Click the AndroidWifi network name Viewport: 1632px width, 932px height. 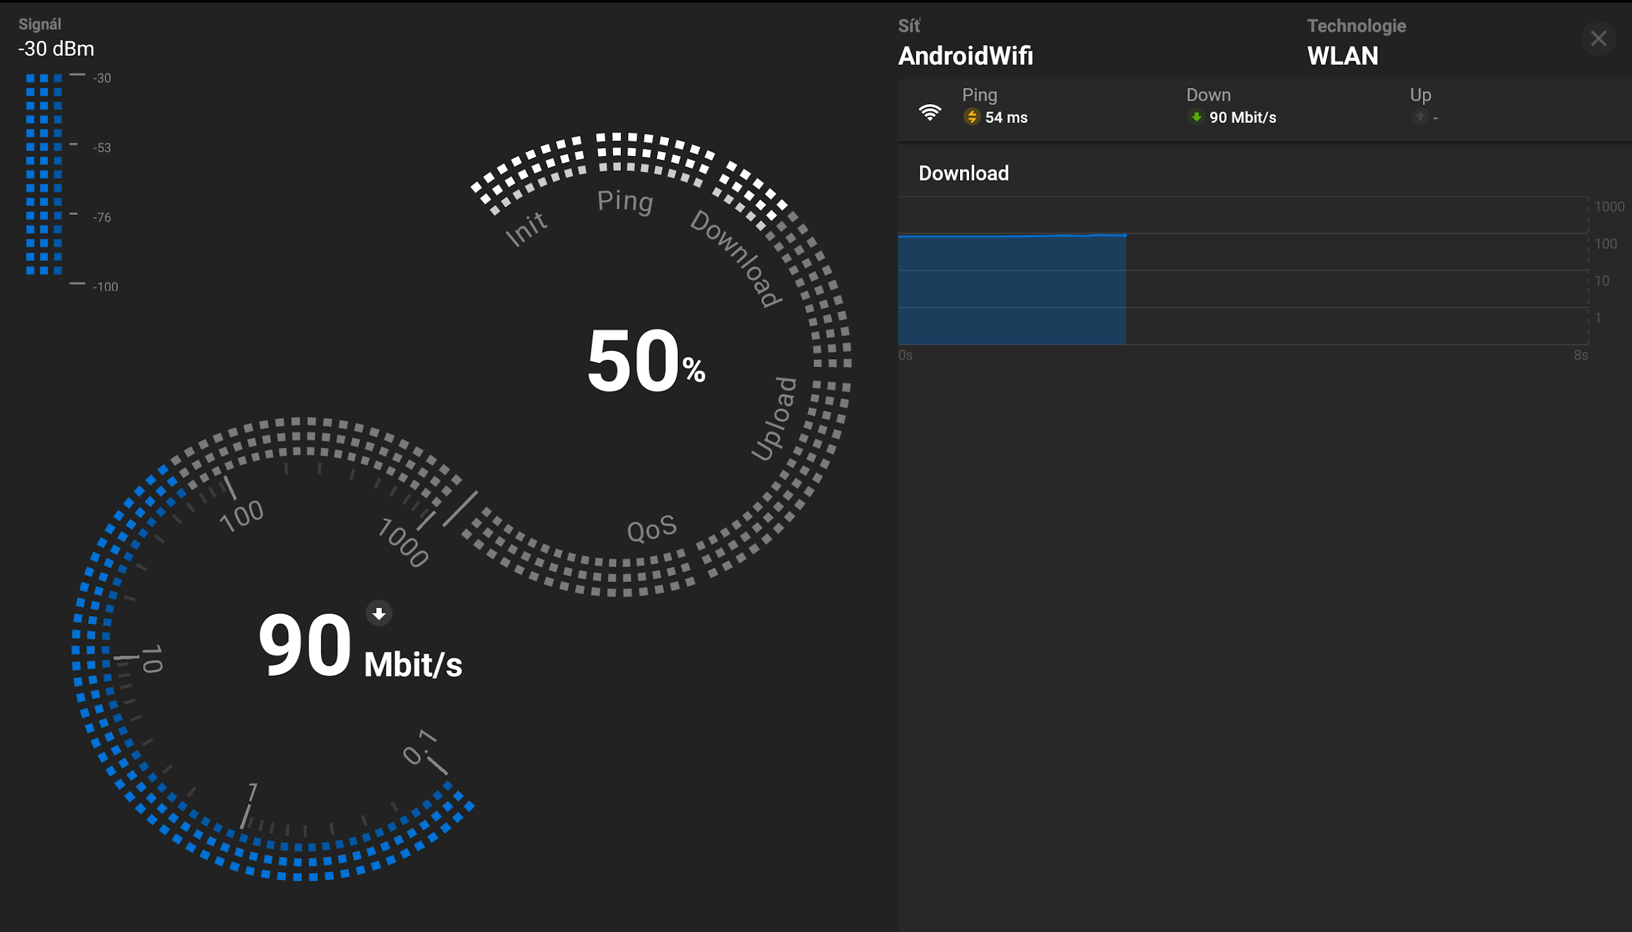coord(965,56)
